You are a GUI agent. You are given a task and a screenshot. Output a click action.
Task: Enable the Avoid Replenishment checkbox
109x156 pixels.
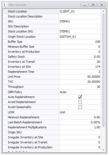click(80, 102)
